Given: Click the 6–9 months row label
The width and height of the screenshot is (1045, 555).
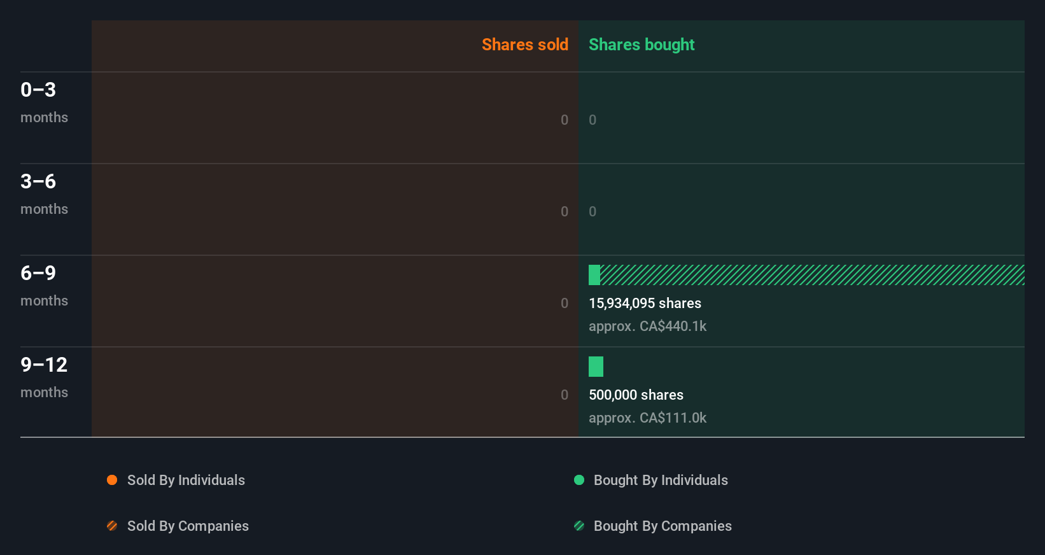Looking at the screenshot, I should point(44,286).
